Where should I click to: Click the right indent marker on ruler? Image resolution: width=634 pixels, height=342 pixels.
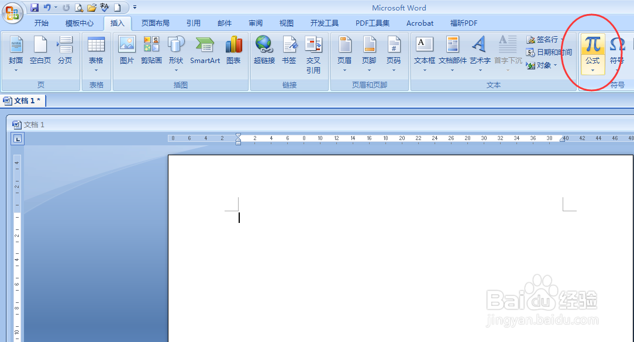(x=563, y=139)
